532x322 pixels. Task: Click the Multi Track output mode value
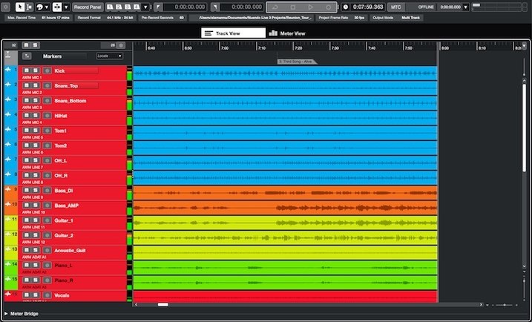[410, 18]
